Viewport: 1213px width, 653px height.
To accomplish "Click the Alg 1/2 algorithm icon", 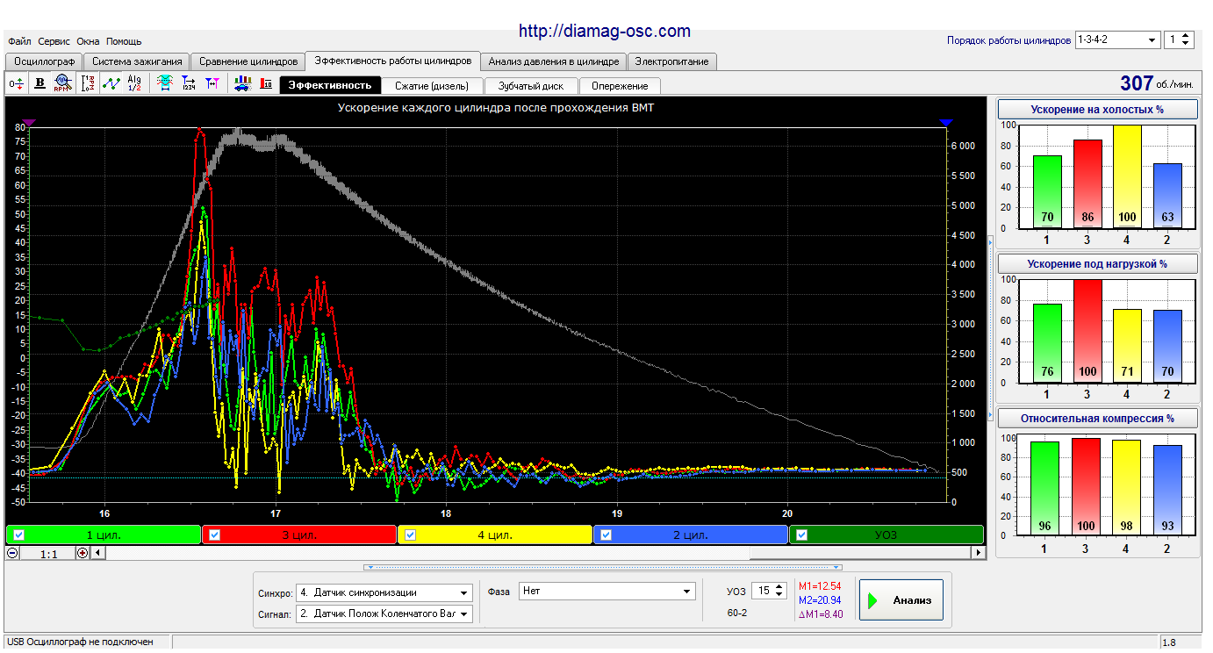I will pyautogui.click(x=134, y=83).
